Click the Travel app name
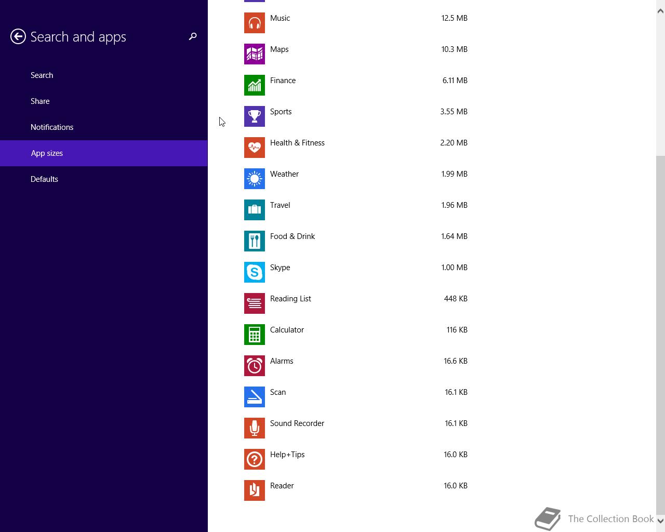Image resolution: width=665 pixels, height=532 pixels. [280, 205]
